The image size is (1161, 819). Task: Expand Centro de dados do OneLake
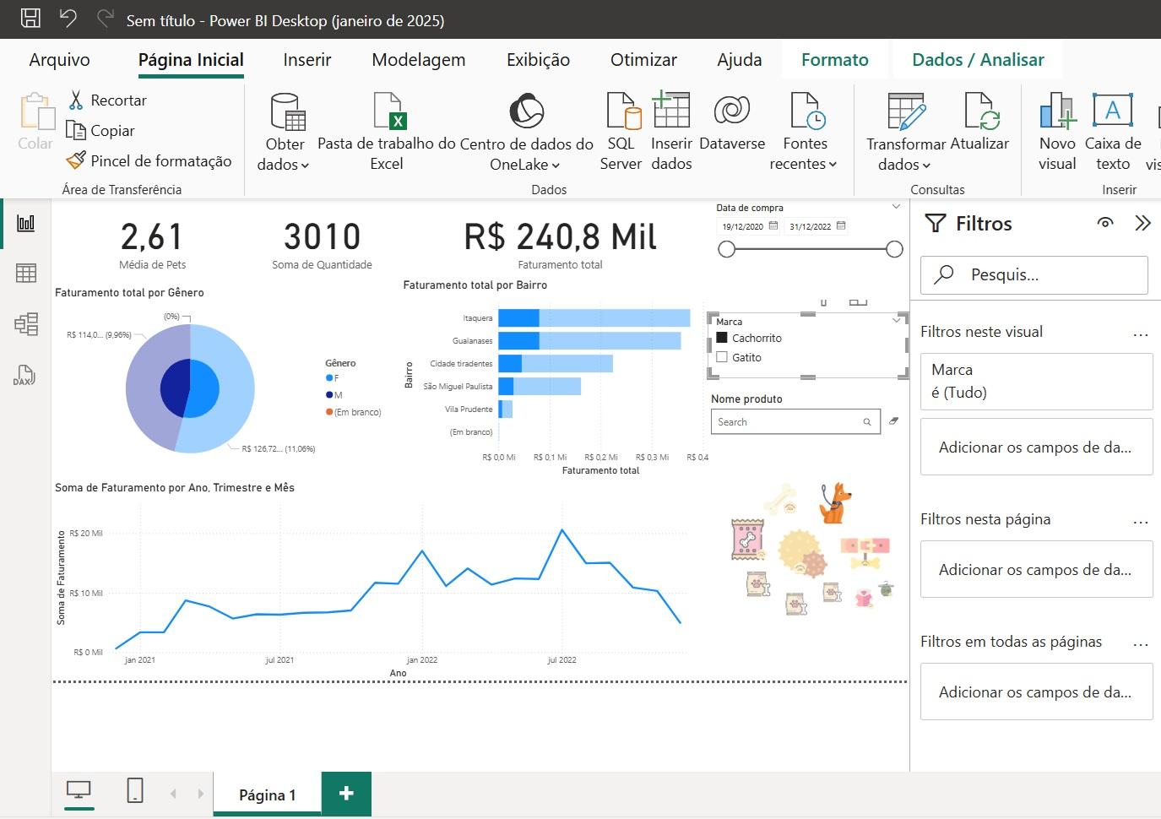tap(526, 132)
